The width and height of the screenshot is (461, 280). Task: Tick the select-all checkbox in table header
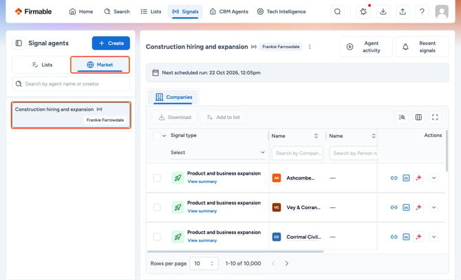pos(157,136)
